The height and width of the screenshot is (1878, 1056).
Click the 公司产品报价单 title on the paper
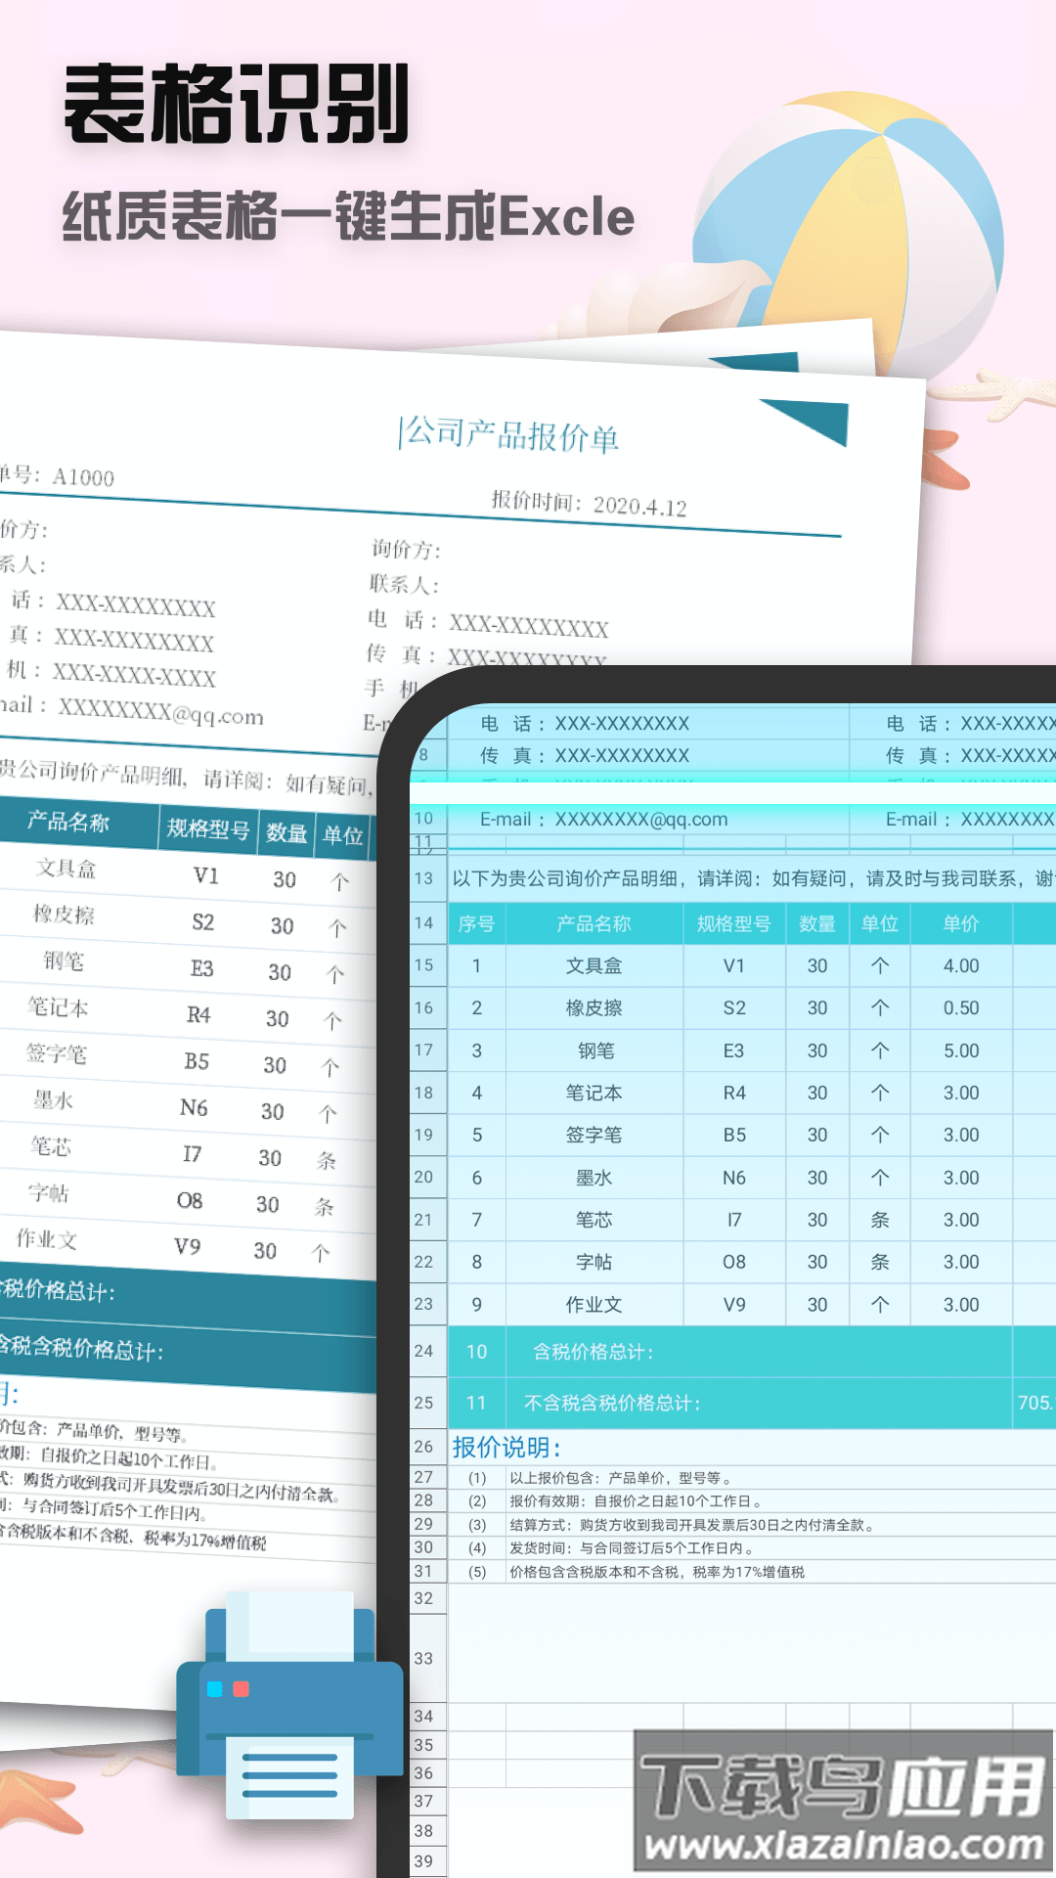[x=509, y=434]
